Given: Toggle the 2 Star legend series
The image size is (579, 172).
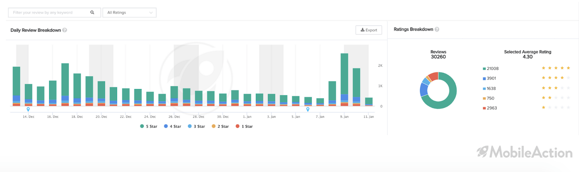Looking at the screenshot, I should tap(220, 126).
